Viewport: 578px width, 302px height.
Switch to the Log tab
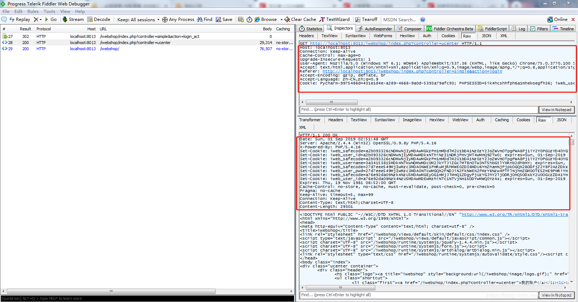[x=519, y=29]
